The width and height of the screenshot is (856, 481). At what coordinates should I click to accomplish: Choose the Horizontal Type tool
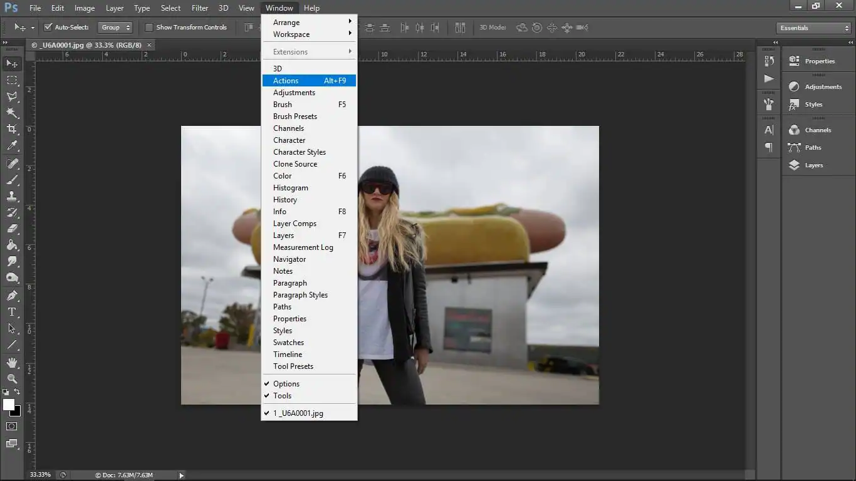tap(11, 311)
